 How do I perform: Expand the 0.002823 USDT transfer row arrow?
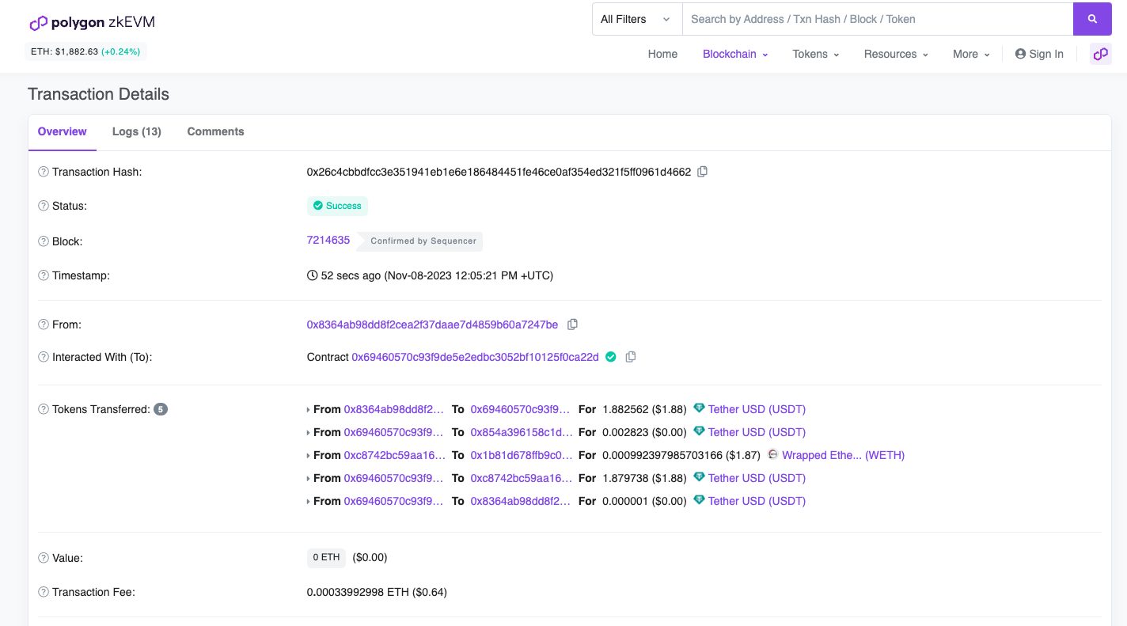point(309,433)
